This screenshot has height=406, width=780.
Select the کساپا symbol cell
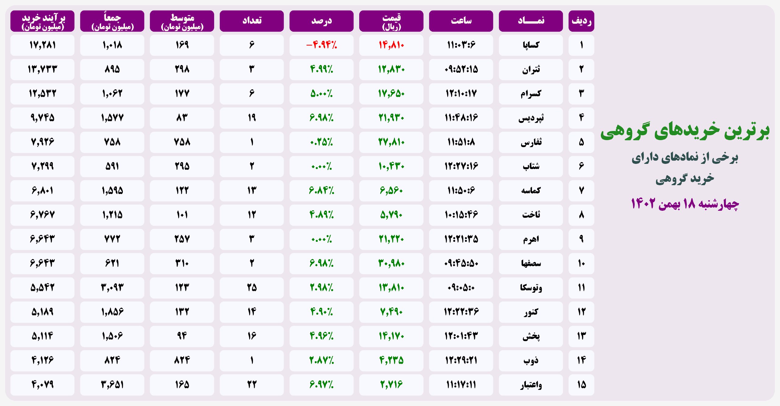(x=530, y=45)
